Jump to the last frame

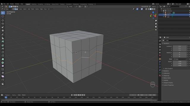point(84,95)
